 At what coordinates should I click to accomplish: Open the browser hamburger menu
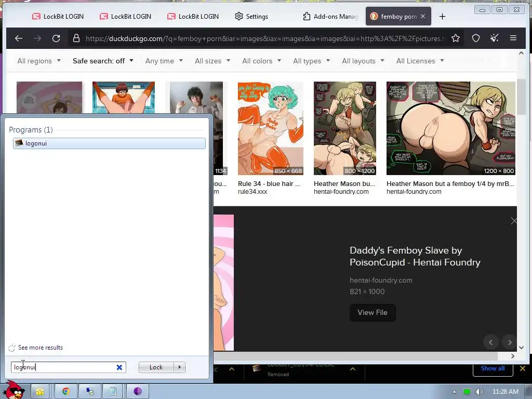[513, 38]
